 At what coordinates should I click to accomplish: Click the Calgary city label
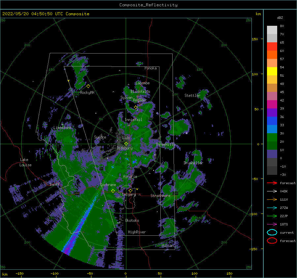click(129, 194)
